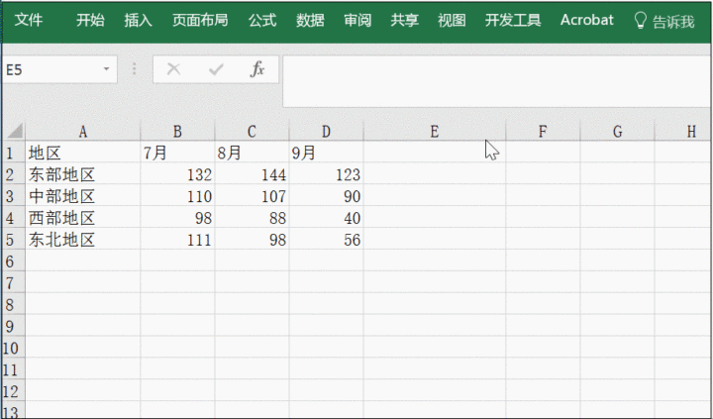Click the 告诉我 lightbulb search

[x=664, y=21]
